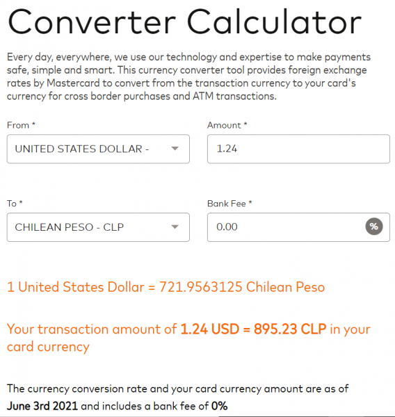Click the From * field label
This screenshot has width=395, height=417.
click(x=21, y=125)
